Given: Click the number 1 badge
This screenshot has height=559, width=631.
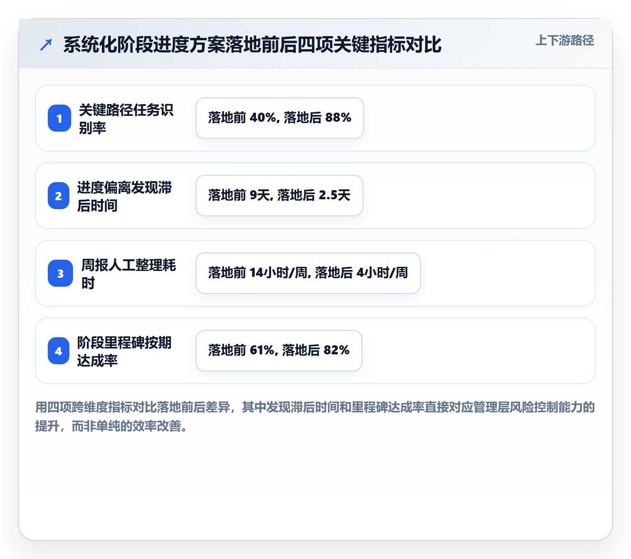Looking at the screenshot, I should click(59, 118).
